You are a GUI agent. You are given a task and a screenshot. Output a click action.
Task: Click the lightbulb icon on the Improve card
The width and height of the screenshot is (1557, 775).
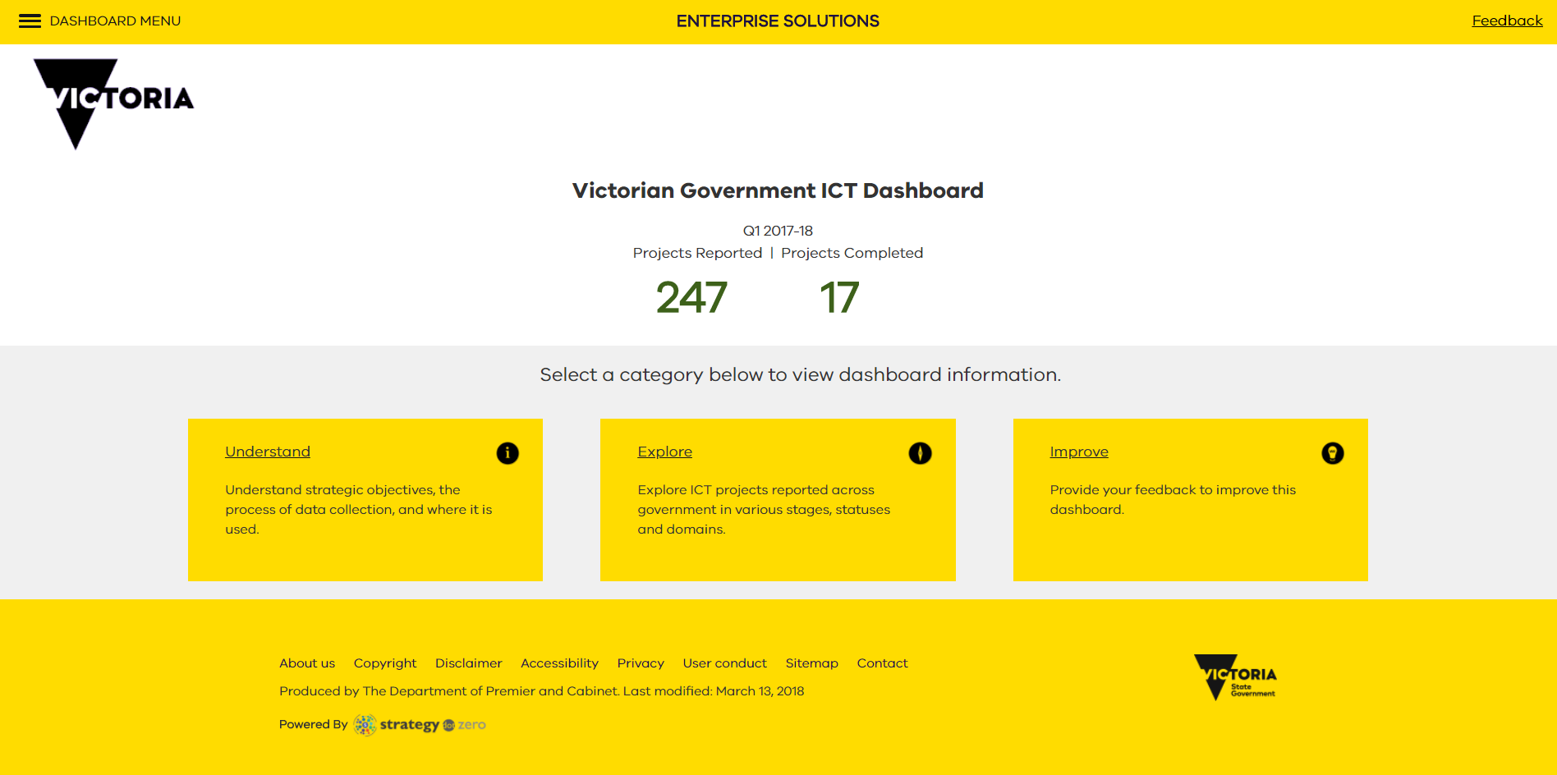[1332, 452]
